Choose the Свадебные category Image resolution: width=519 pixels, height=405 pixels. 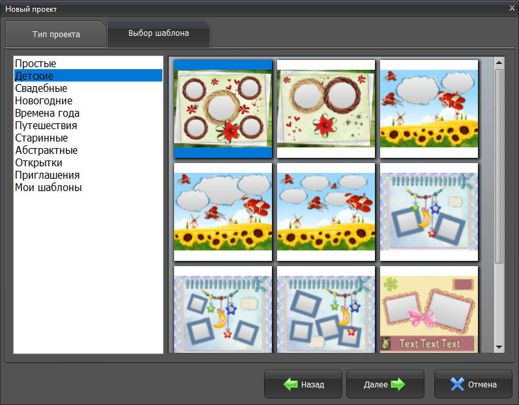pyautogui.click(x=89, y=88)
